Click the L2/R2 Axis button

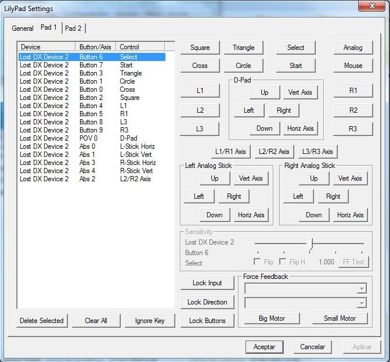tap(274, 152)
